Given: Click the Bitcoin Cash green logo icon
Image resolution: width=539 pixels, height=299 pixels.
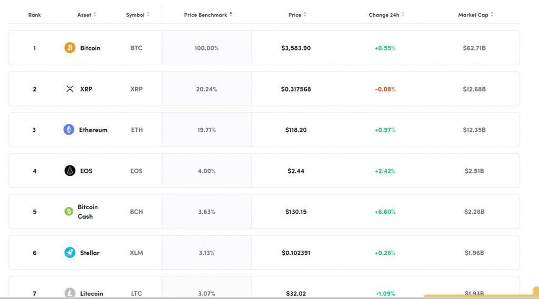Looking at the screenshot, I should 68,212.
